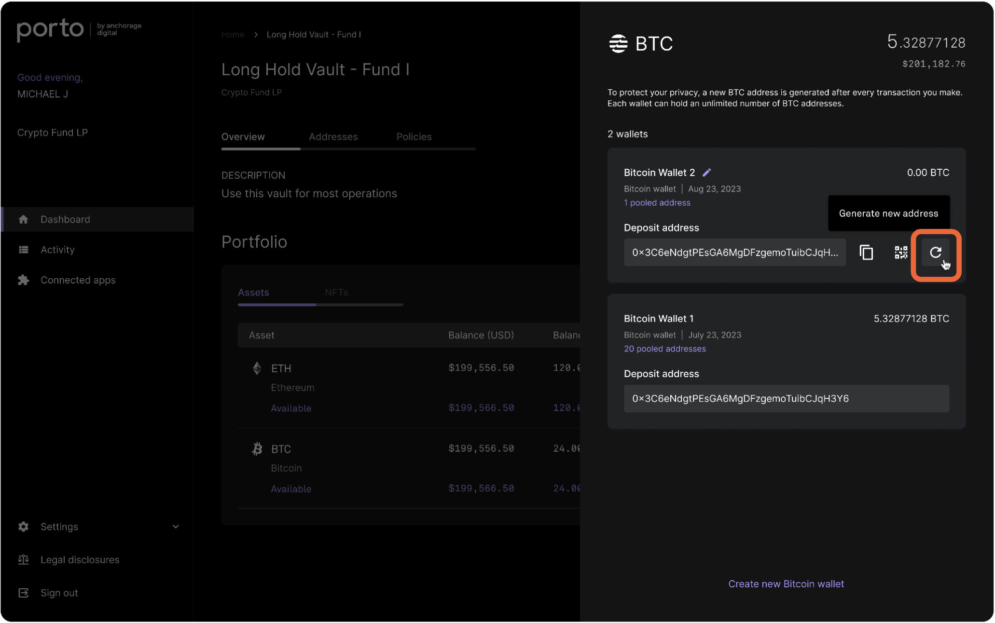
Task: Click the MICHAEL J user name
Action: tap(42, 94)
